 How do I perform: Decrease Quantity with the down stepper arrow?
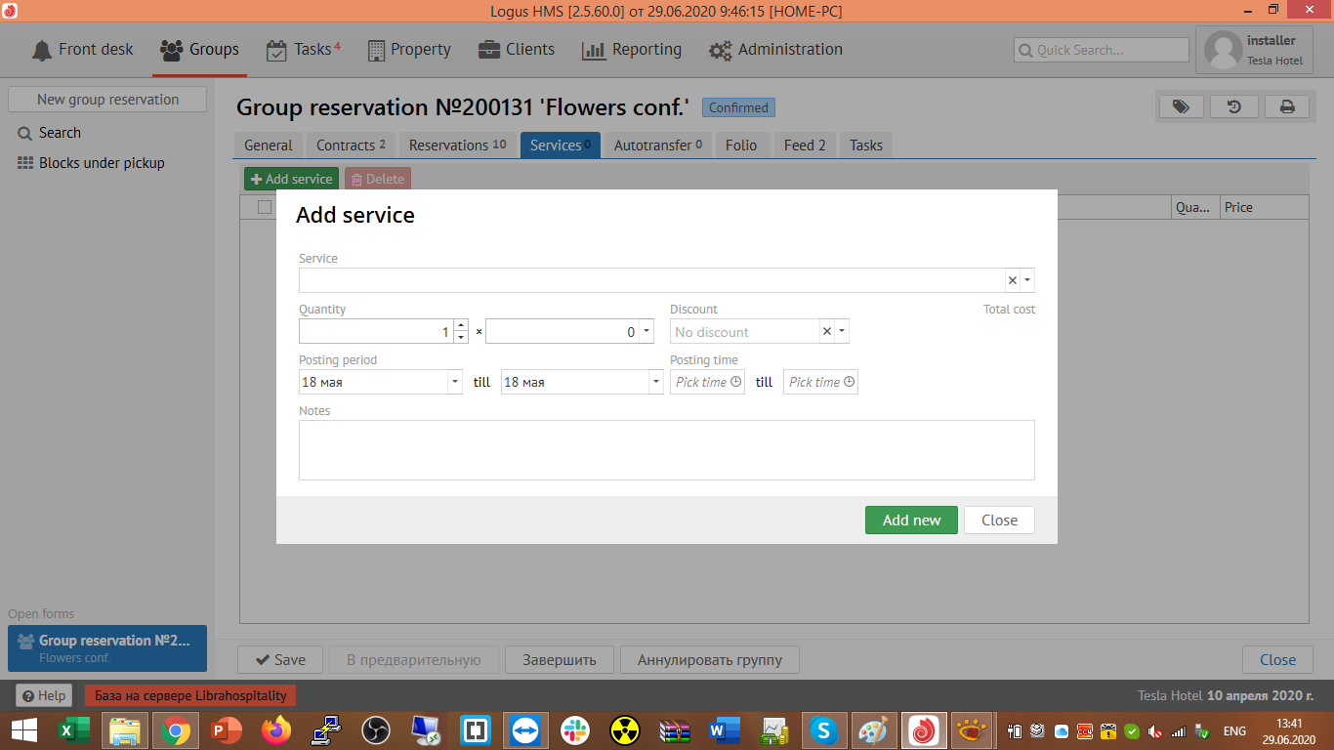[x=461, y=338]
